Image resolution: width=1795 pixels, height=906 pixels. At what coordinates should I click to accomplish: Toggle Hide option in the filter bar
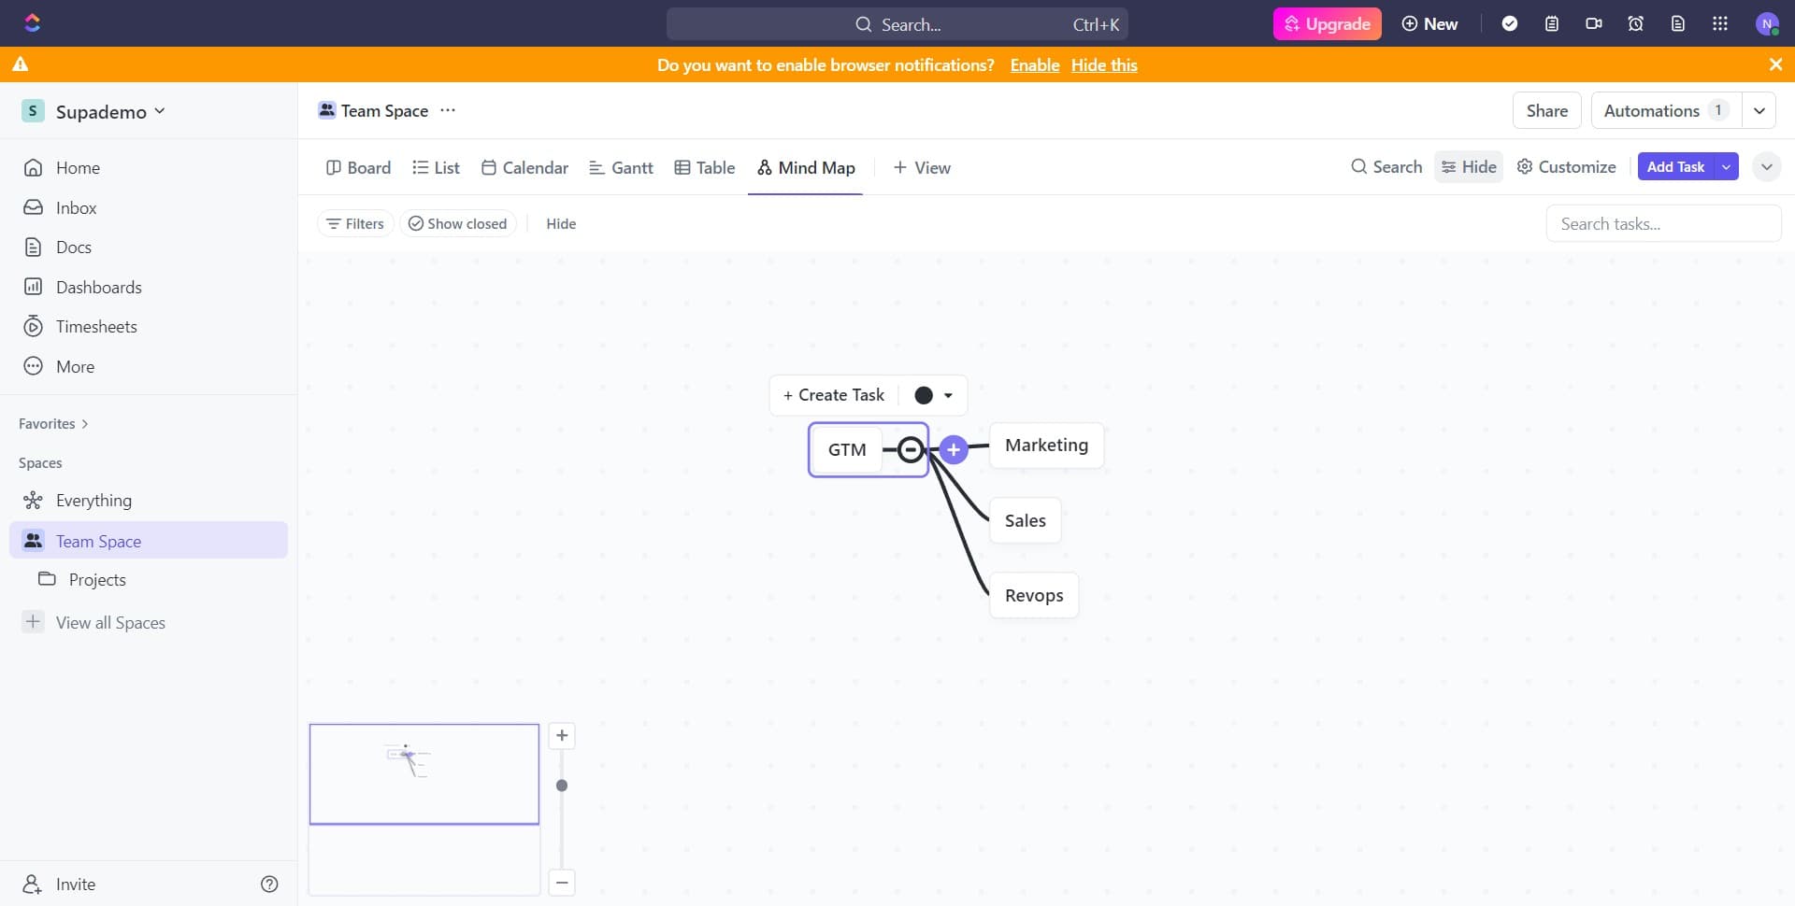click(561, 223)
